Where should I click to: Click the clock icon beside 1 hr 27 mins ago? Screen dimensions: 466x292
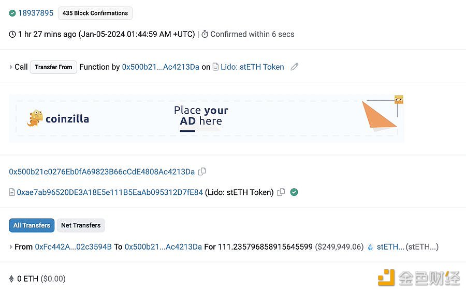pos(12,35)
